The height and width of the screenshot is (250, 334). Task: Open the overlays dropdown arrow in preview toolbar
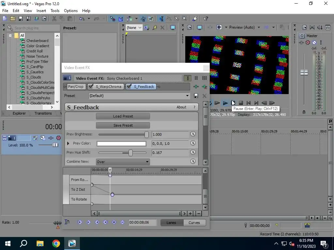(x=273, y=27)
